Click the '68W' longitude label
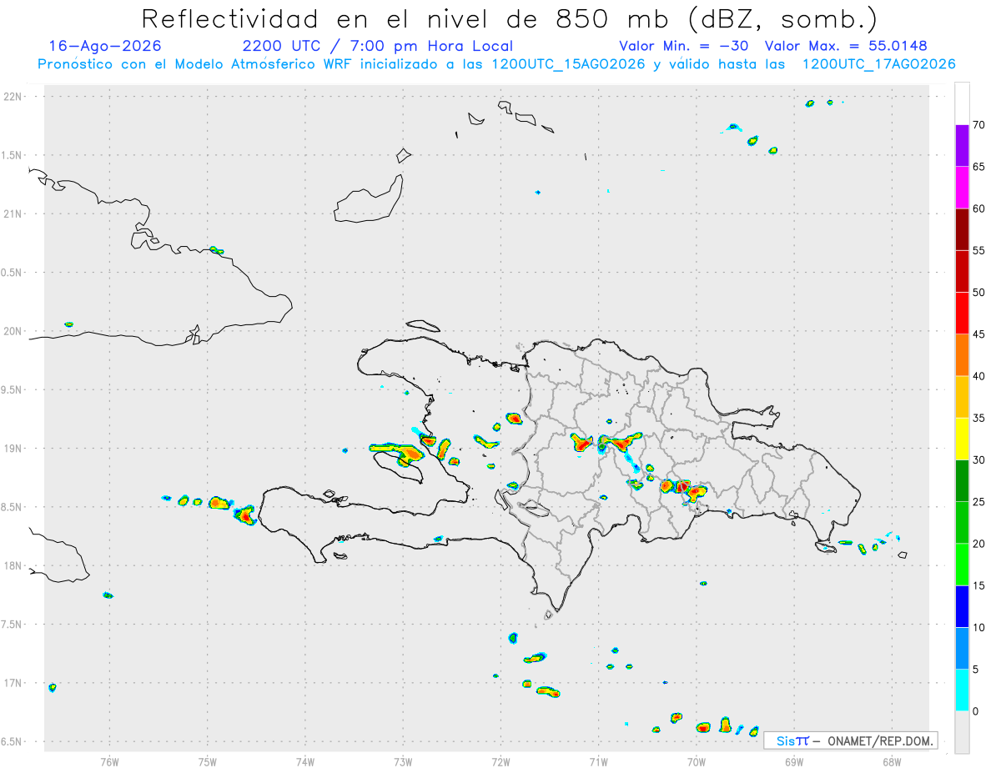The height and width of the screenshot is (773, 1001). coord(892,761)
